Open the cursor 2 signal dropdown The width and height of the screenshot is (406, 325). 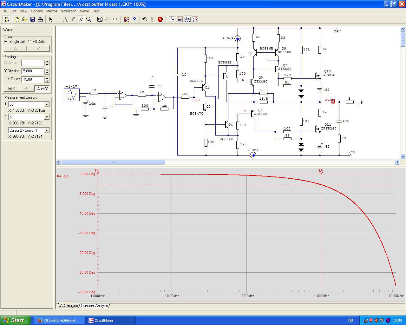(47, 117)
